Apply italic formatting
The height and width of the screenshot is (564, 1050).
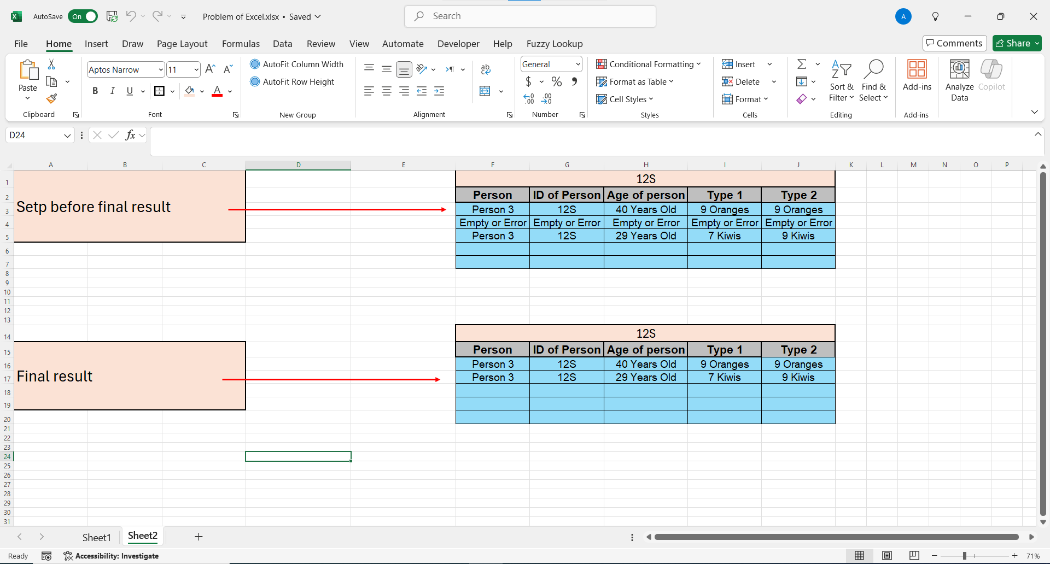112,91
